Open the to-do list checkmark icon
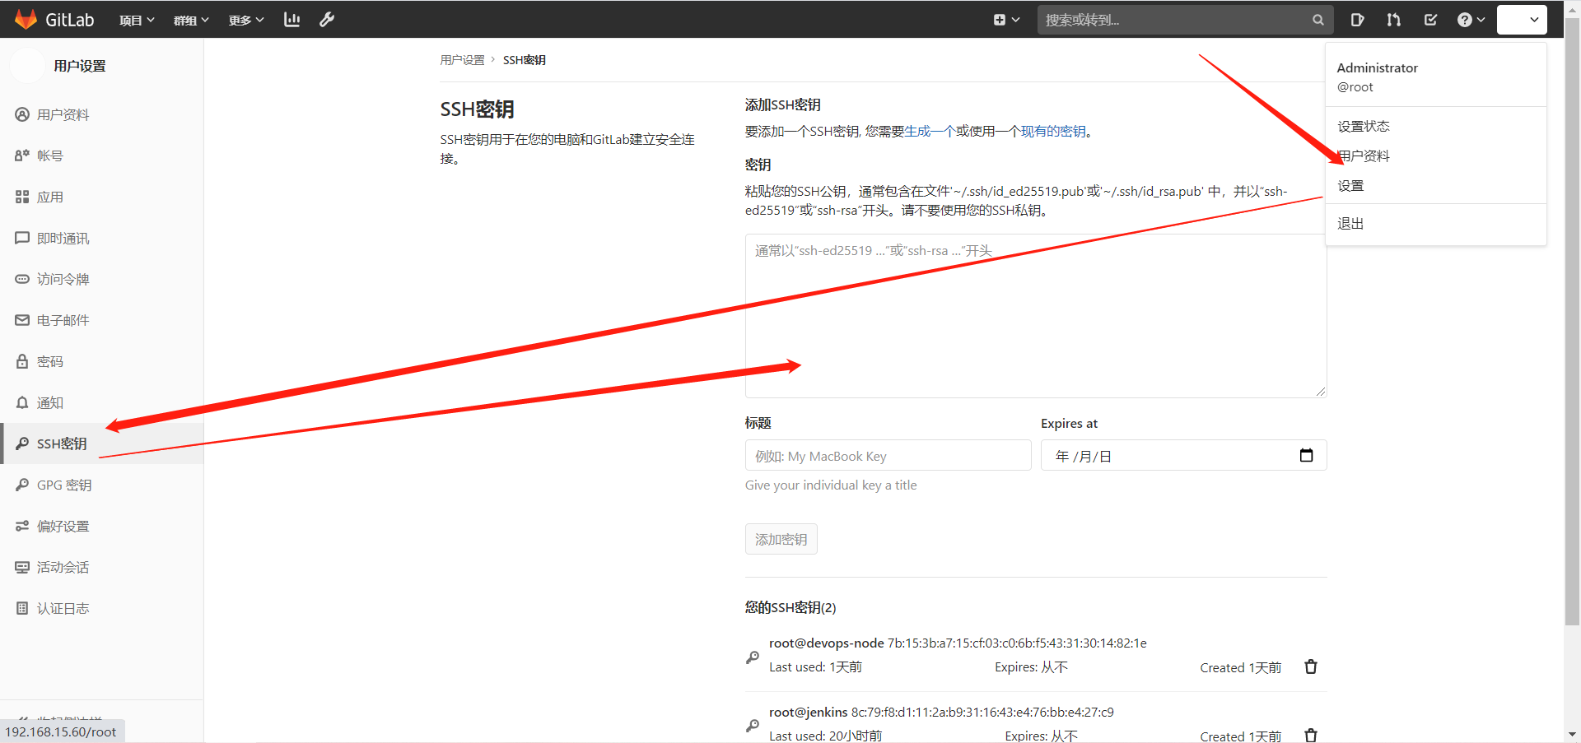Screen dimensions: 1581x743 coord(1430,20)
